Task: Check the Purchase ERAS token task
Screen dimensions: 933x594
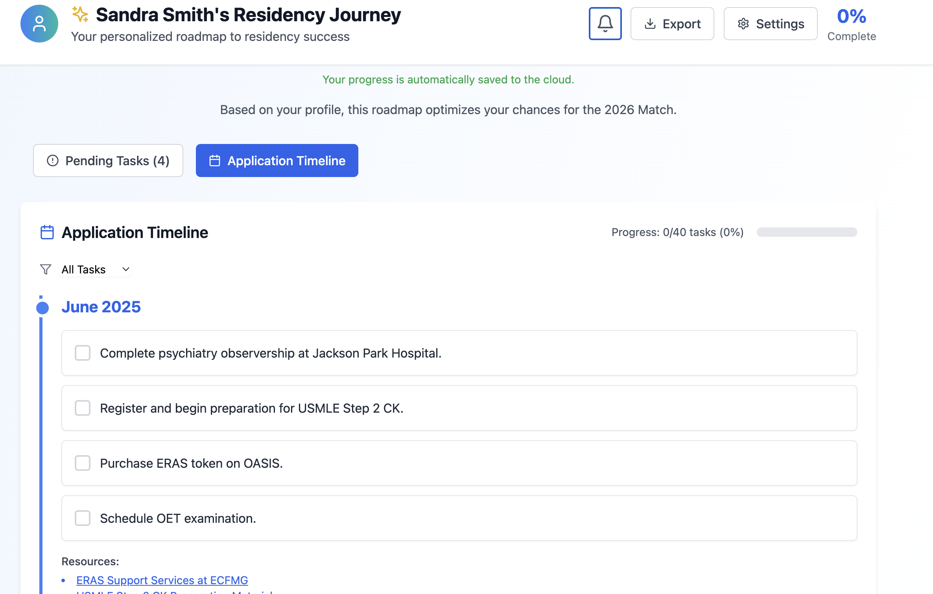Action: tap(83, 463)
